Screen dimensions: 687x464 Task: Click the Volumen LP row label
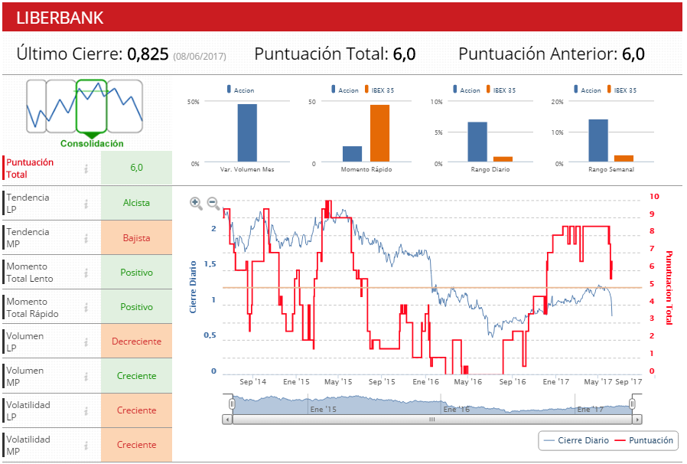point(24,342)
